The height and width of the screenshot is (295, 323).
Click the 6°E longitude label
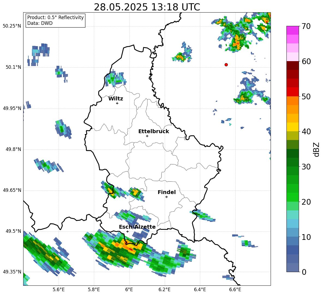click(x=129, y=290)
